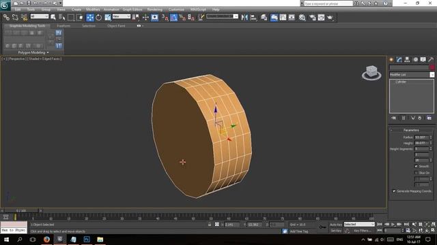The width and height of the screenshot is (437, 245).
Task: Activate the Select Object tool
Action: (x=53, y=17)
